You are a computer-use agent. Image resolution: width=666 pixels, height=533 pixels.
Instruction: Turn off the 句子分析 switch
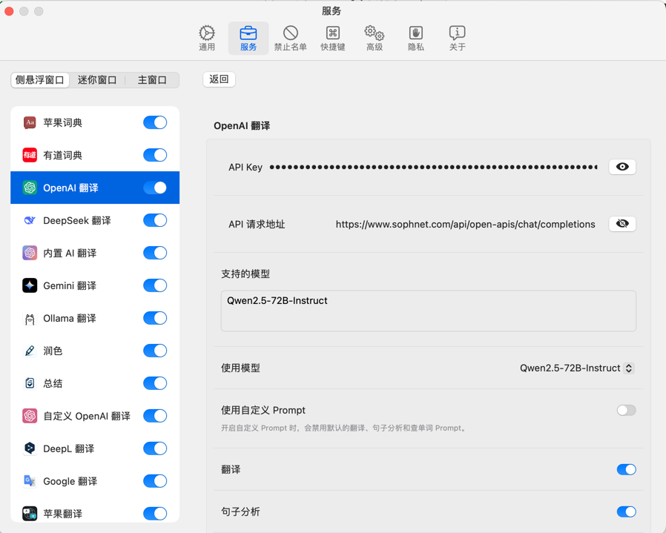(627, 512)
